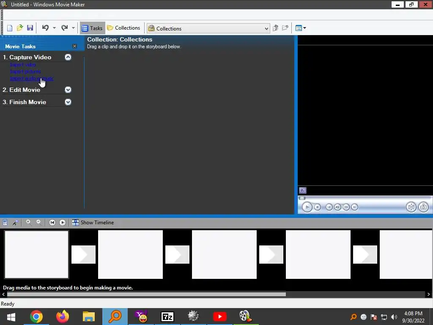Switch the preview monitor to full screen
The image size is (433, 325).
[x=303, y=190]
